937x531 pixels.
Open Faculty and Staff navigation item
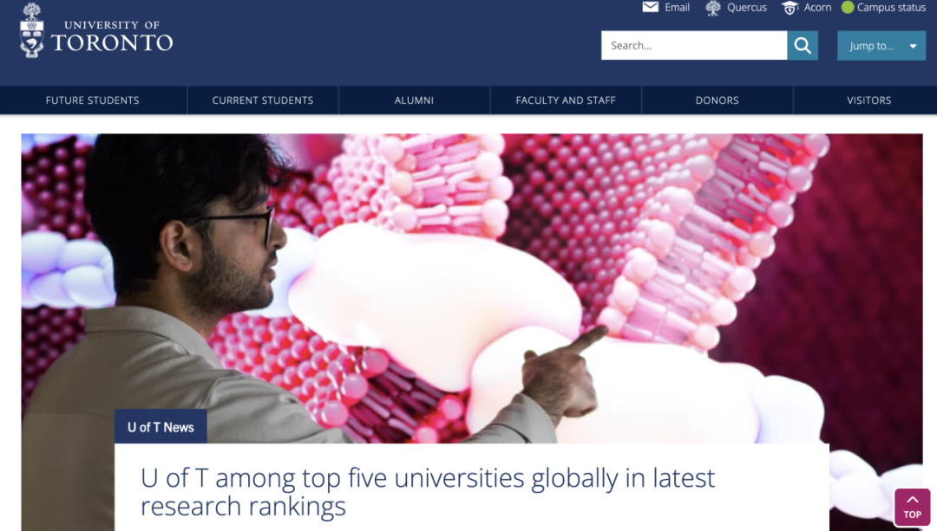pyautogui.click(x=566, y=100)
